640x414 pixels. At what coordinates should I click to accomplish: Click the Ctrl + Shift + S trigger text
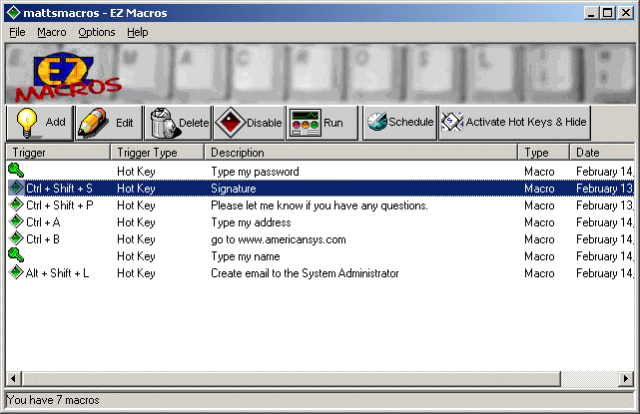pos(59,189)
